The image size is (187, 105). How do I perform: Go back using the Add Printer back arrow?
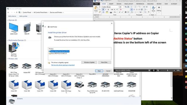(x=45, y=27)
